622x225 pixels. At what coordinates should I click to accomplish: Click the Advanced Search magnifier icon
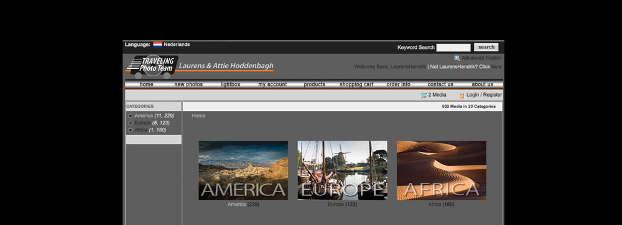tap(457, 58)
